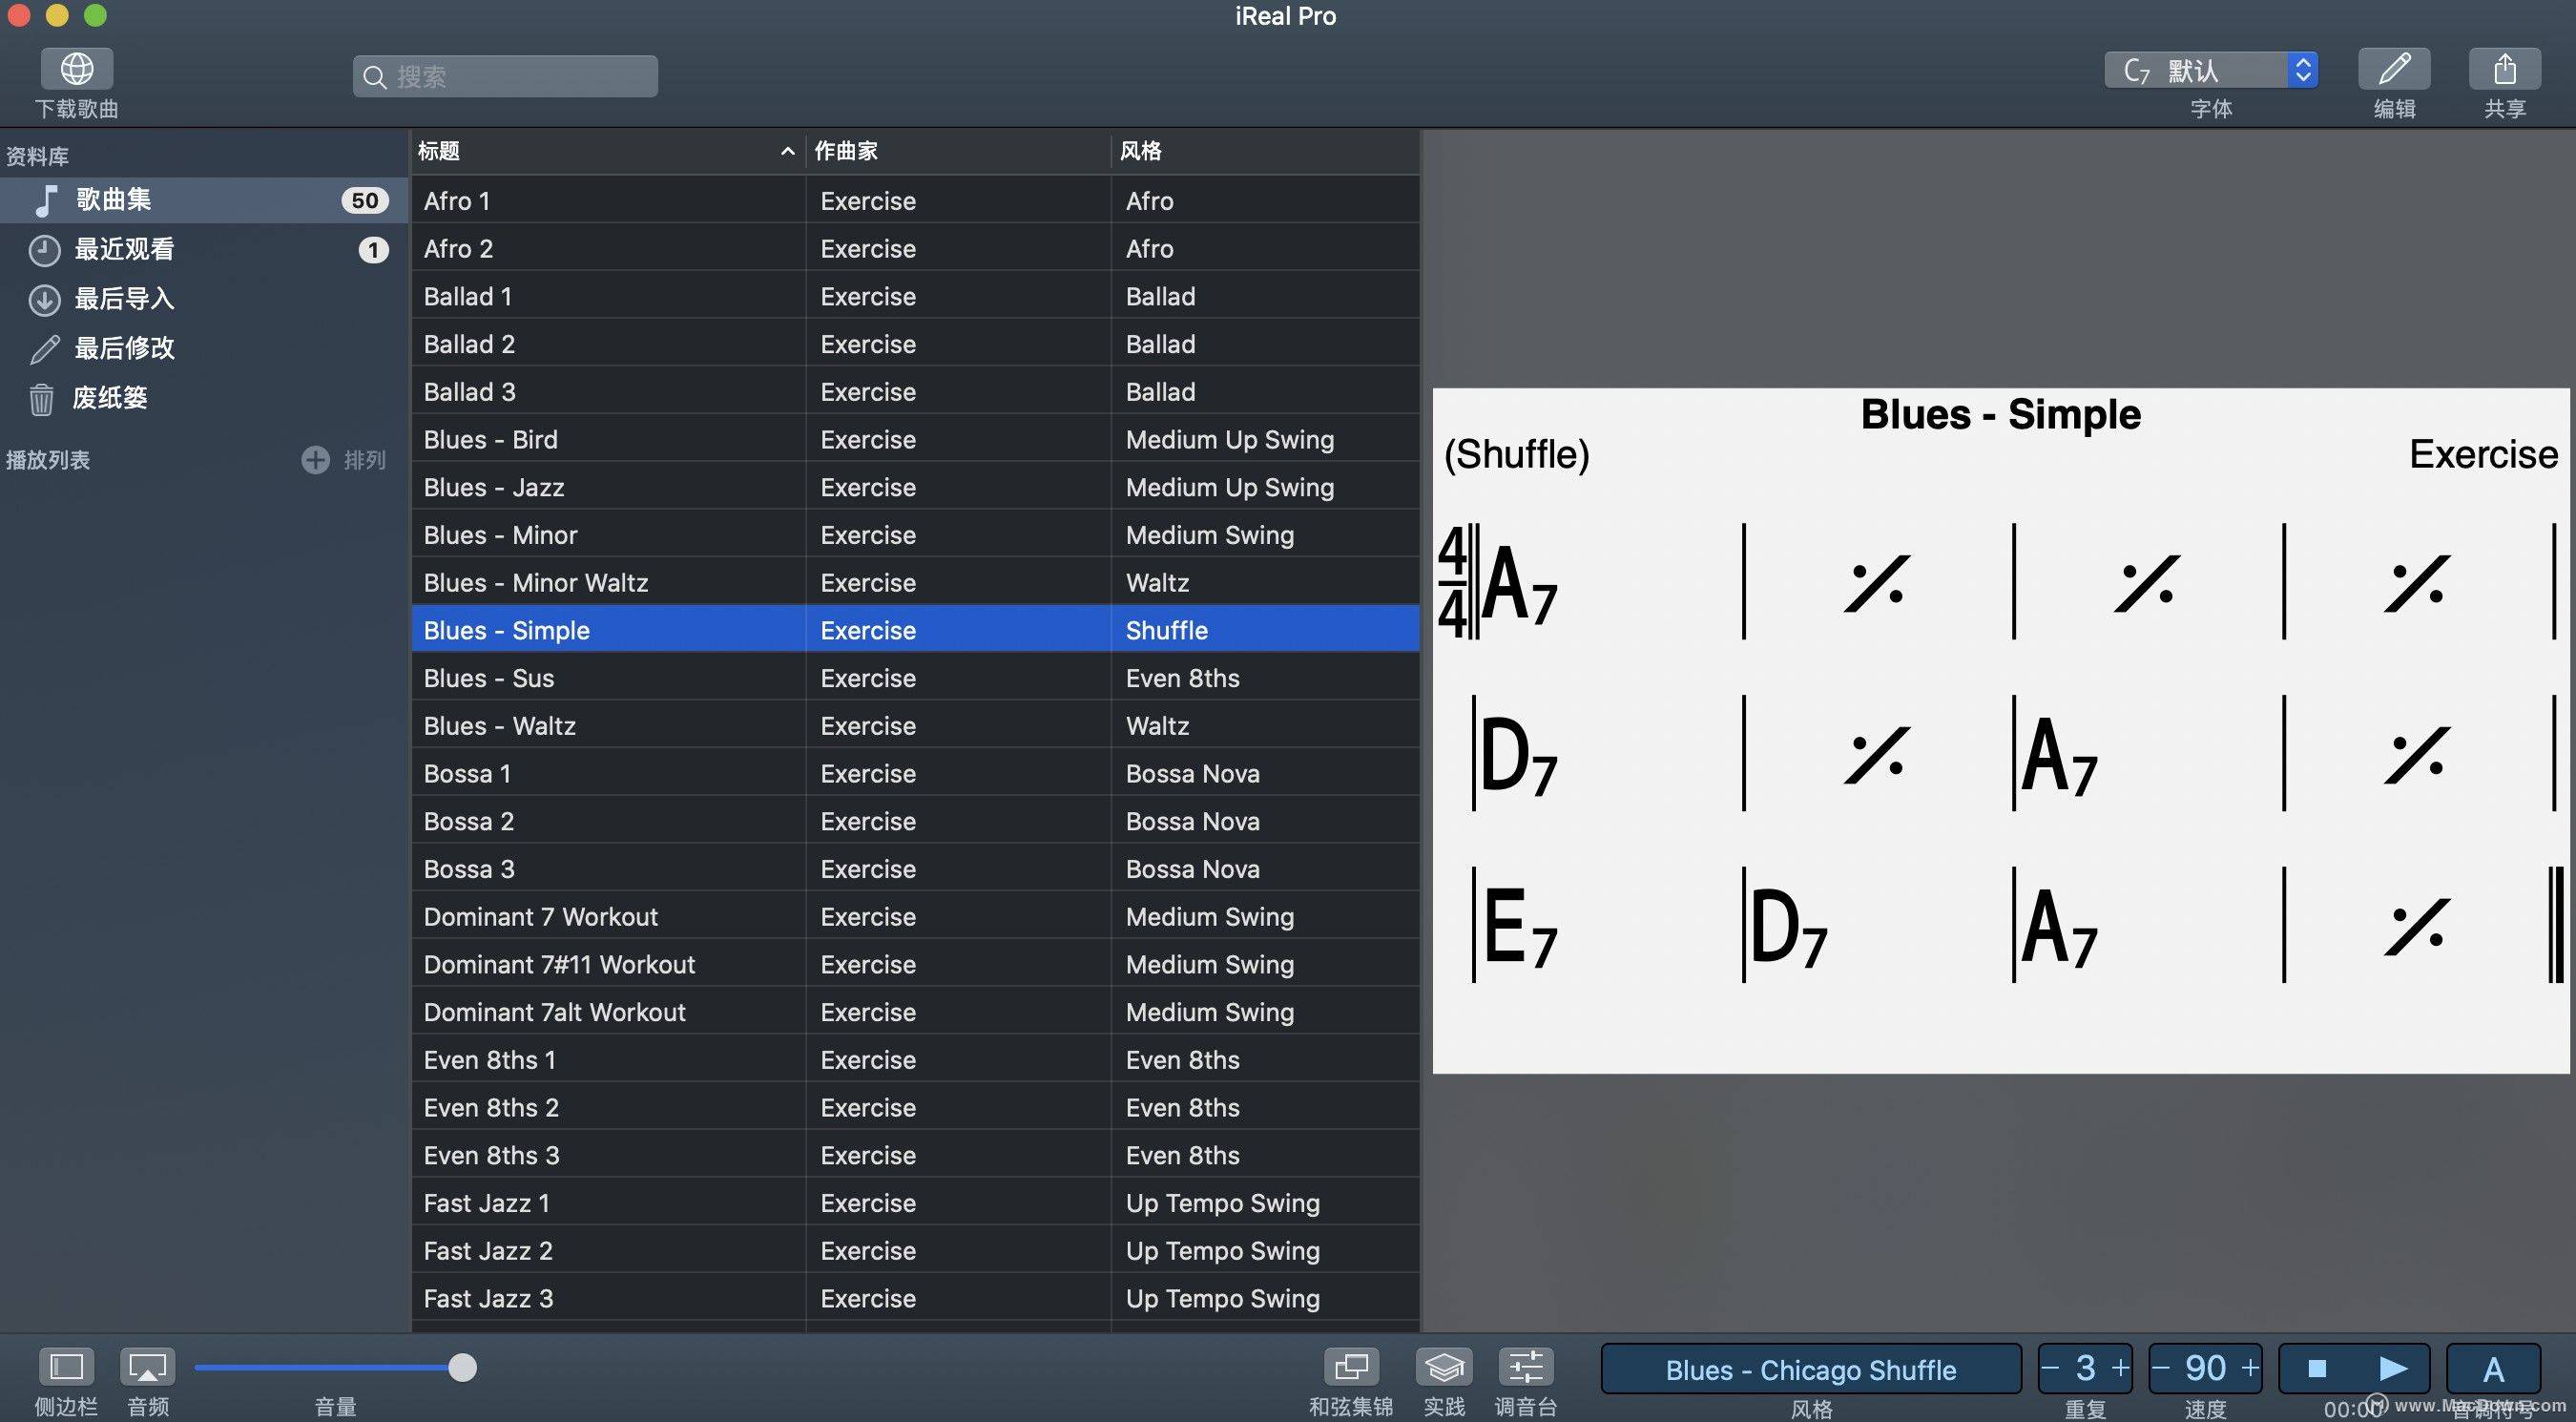
Task: Click the Blues - Simple chart title
Action: 2000,414
